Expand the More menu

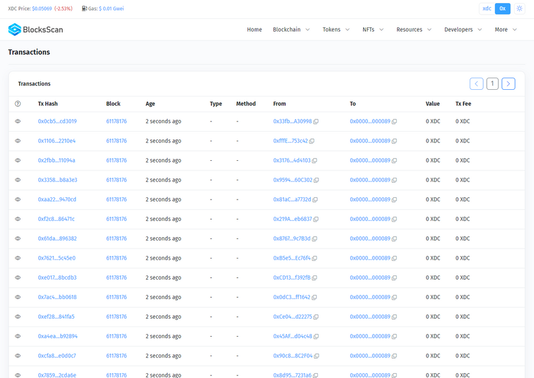coord(505,30)
